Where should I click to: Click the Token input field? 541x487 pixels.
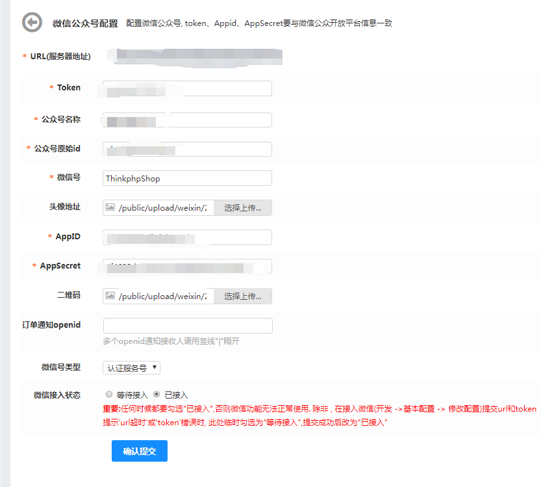(x=187, y=88)
